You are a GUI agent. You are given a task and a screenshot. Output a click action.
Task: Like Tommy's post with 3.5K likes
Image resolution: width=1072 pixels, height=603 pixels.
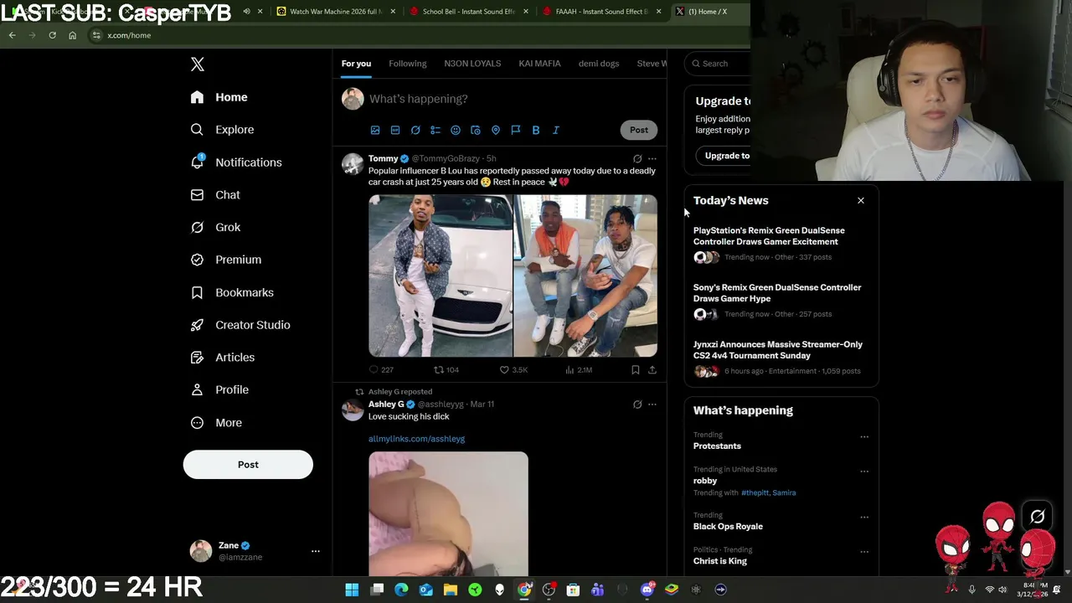click(x=513, y=369)
